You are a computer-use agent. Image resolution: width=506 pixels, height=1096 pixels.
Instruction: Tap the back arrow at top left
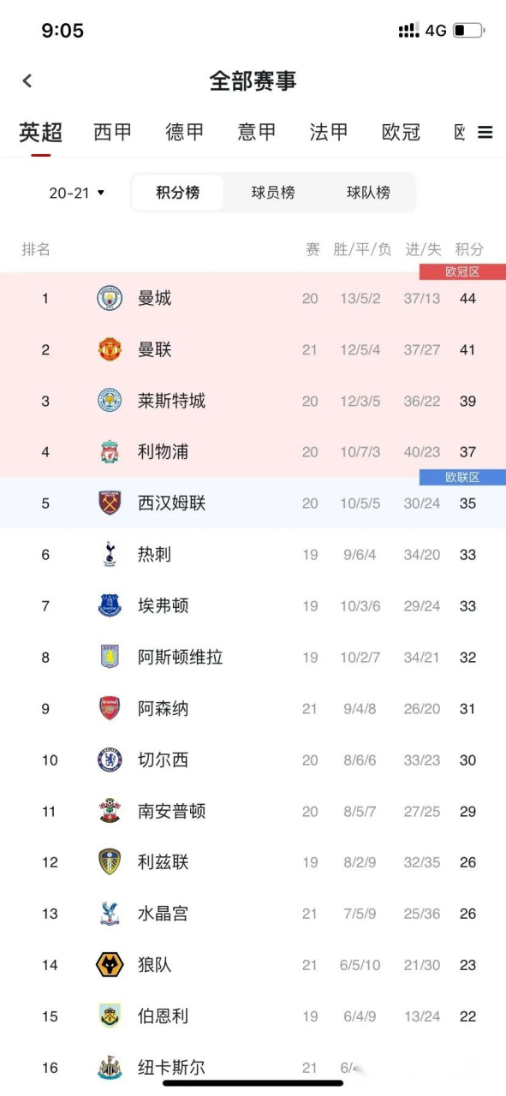click(27, 80)
